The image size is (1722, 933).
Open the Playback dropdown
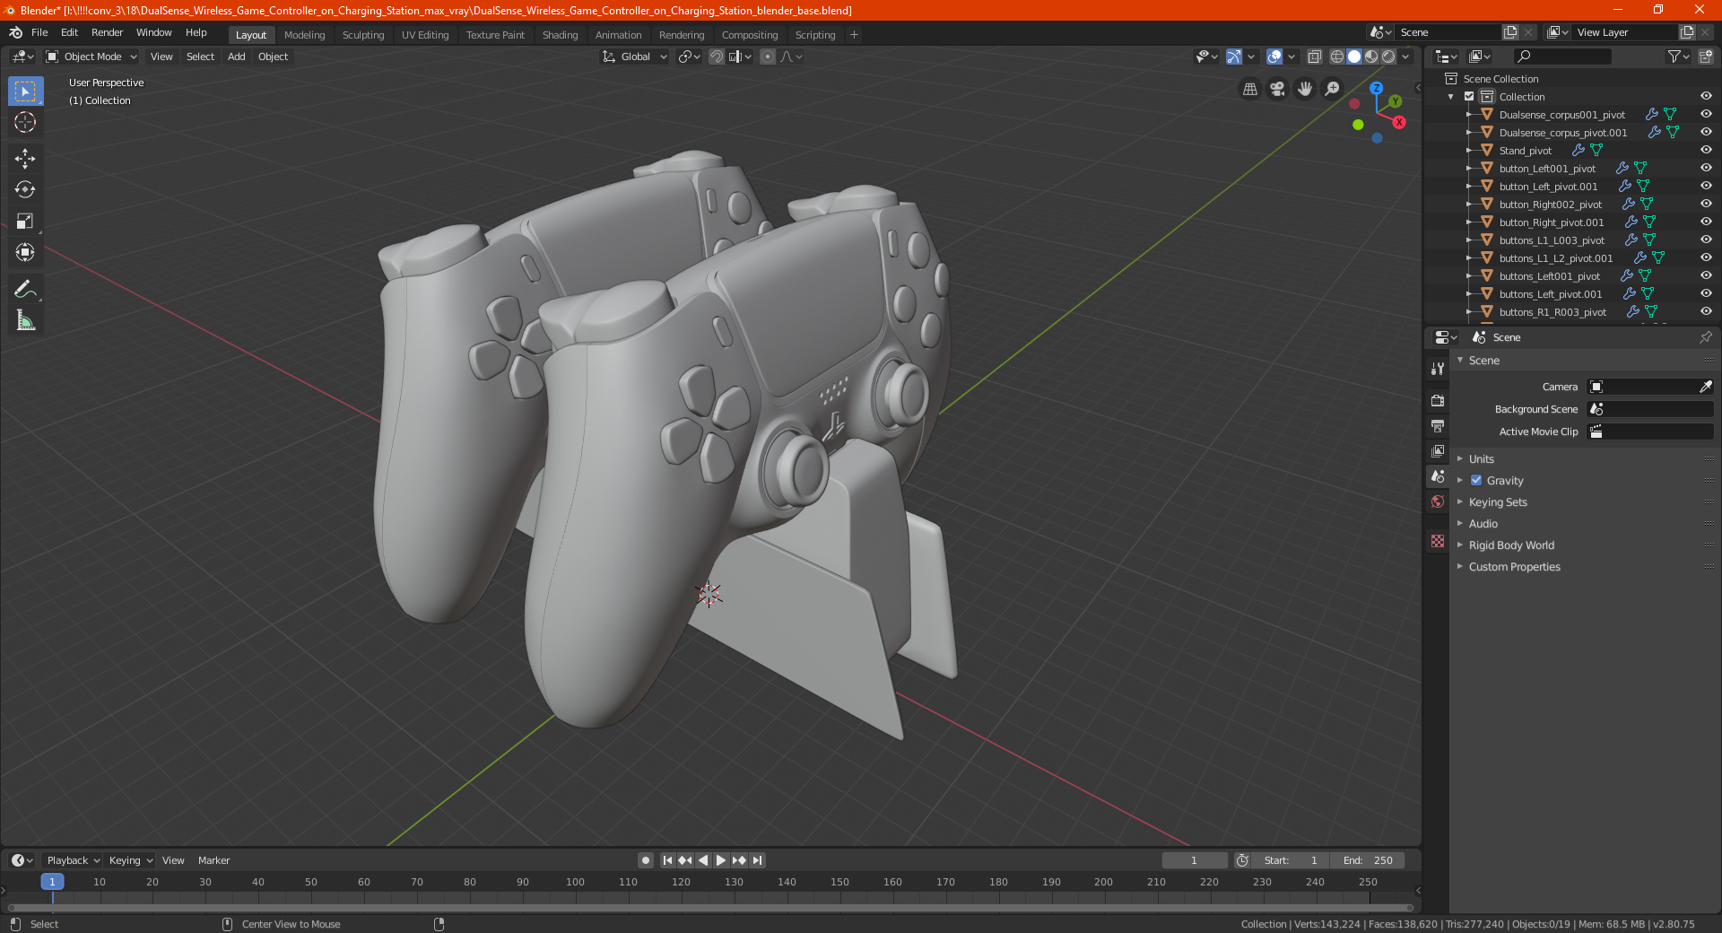[x=73, y=860]
